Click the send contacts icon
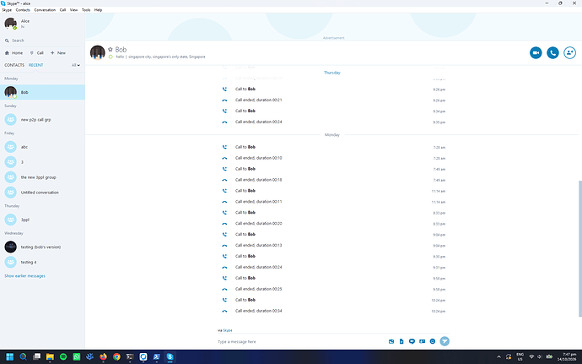Viewport: 582px width, 364px height. click(422, 341)
